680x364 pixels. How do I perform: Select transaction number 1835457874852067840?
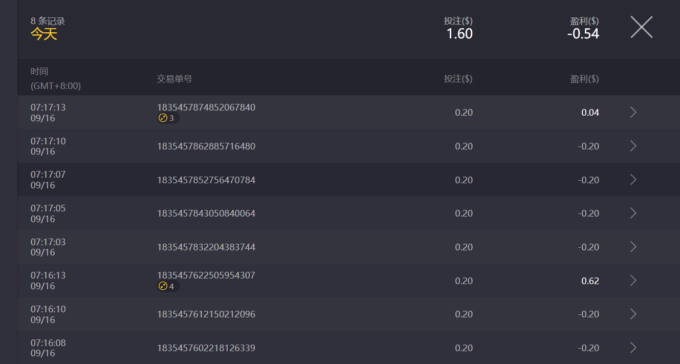pos(206,108)
